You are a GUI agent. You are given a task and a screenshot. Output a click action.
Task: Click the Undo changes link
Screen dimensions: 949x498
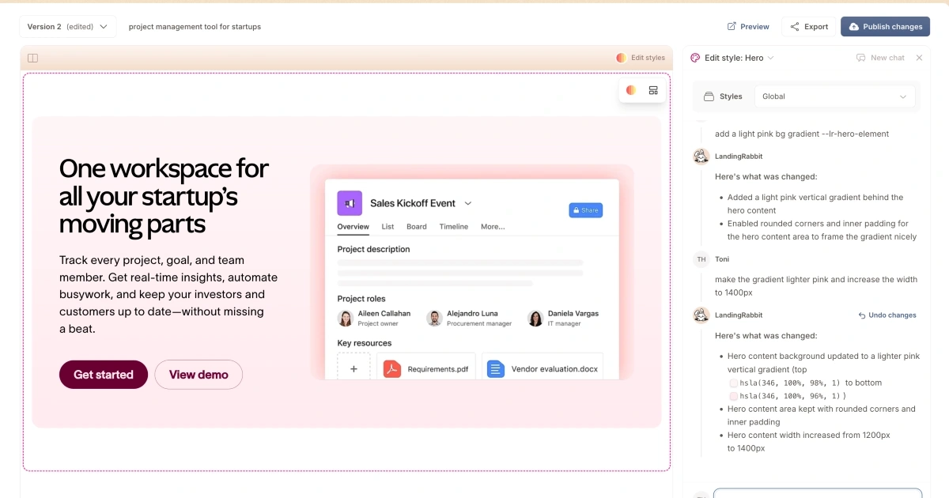coord(887,315)
